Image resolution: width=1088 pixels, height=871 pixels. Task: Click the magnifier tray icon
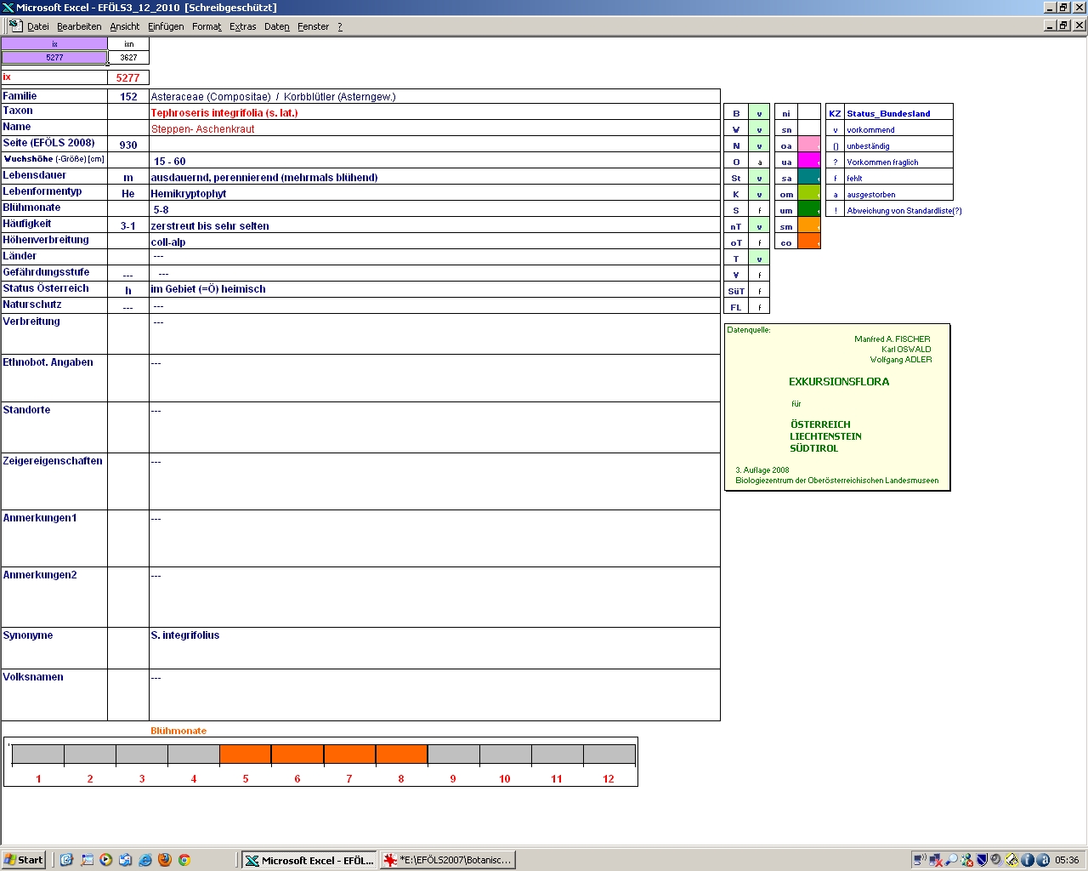(x=951, y=860)
